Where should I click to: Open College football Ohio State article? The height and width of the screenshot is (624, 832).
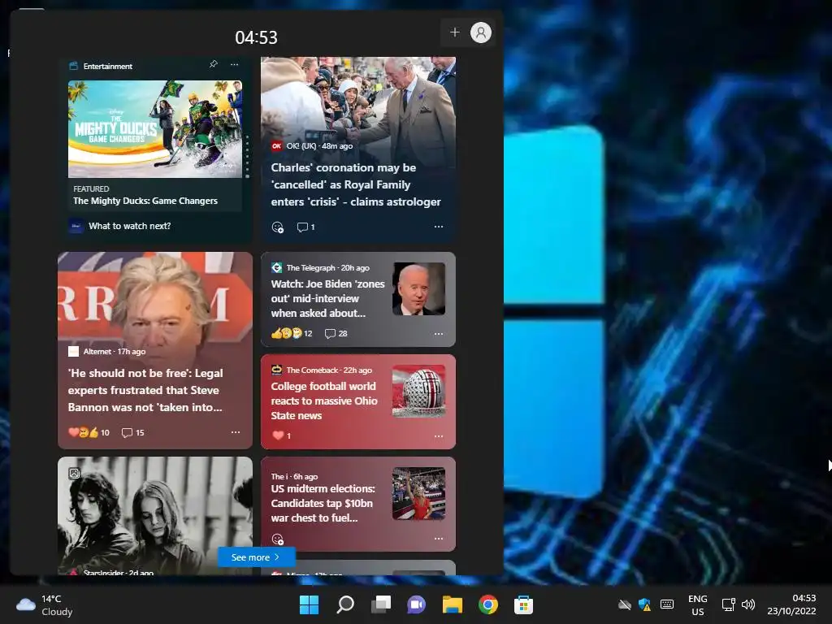[324, 401]
